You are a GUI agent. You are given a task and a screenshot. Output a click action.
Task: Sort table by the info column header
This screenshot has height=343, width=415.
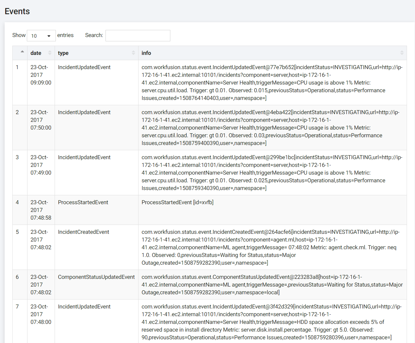point(272,53)
